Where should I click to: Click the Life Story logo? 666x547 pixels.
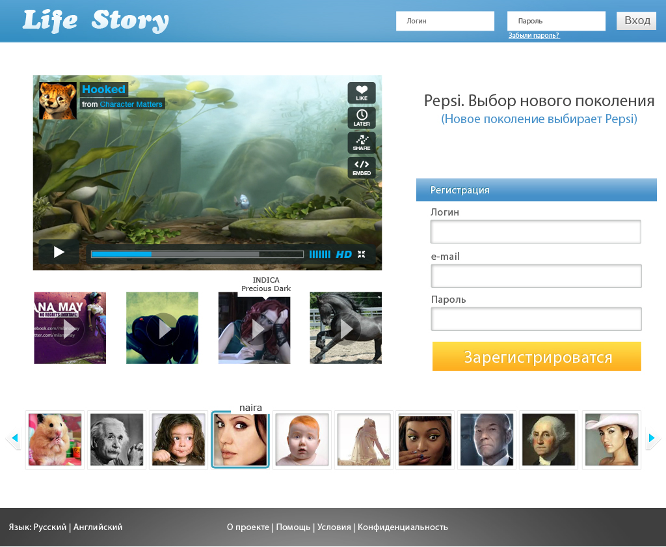[96, 21]
